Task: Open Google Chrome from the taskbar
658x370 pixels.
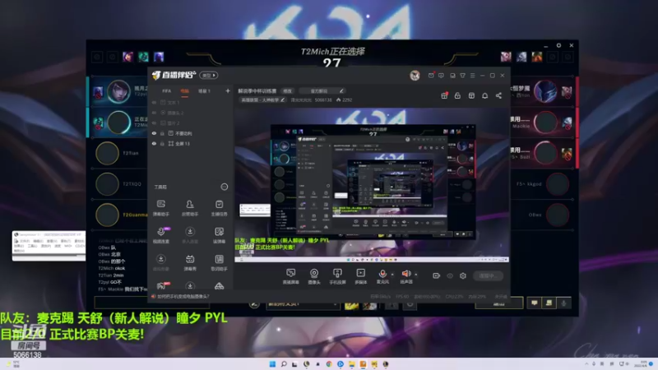Action: pos(329,363)
